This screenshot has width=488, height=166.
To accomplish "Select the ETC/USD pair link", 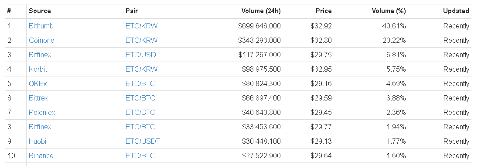I will (x=141, y=55).
